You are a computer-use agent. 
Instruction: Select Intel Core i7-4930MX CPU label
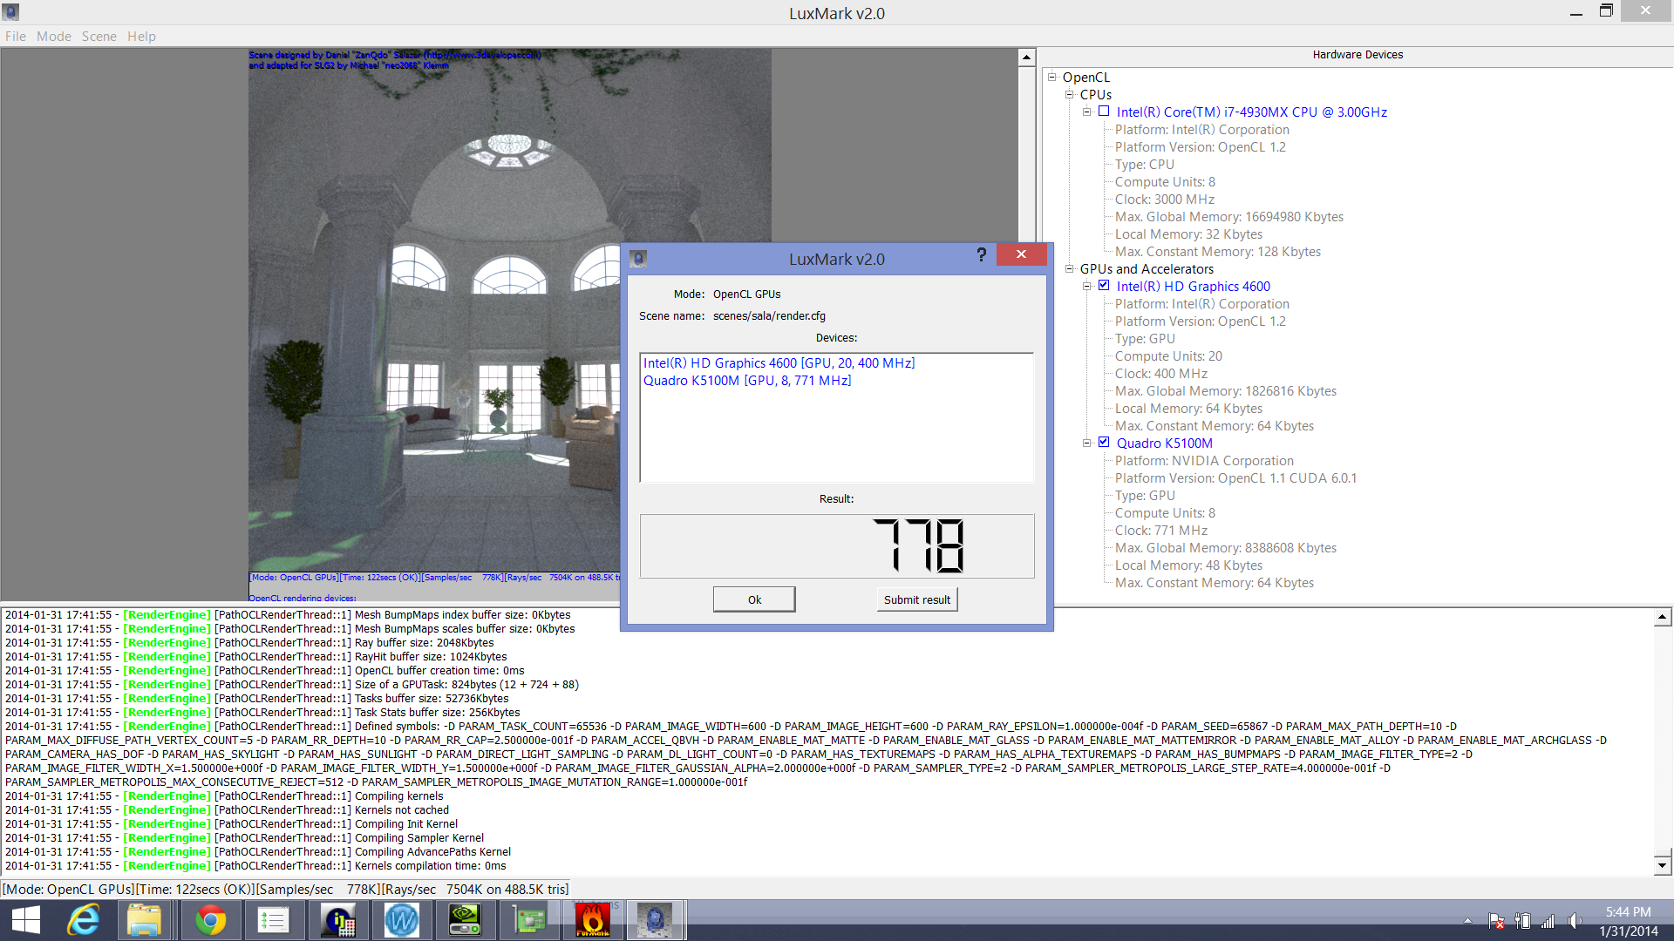coord(1252,112)
